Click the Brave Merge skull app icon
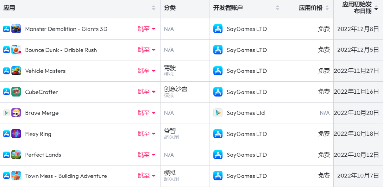The image size is (383, 187). click(x=16, y=113)
